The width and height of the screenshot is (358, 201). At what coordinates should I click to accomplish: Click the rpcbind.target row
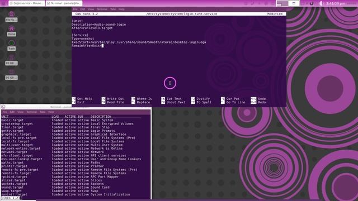tap(60, 176)
